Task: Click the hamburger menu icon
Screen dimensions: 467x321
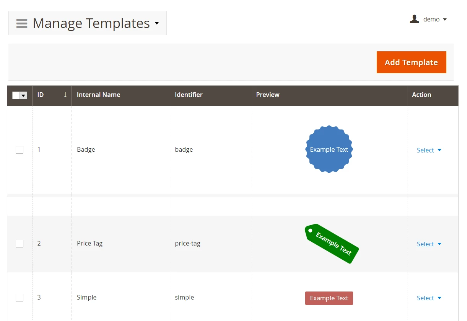Action: coord(22,23)
